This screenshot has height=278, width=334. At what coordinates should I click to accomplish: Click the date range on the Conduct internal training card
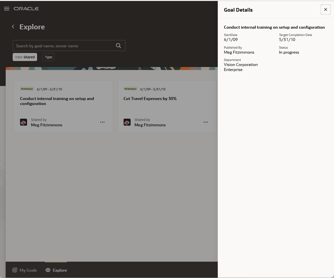coord(49,89)
